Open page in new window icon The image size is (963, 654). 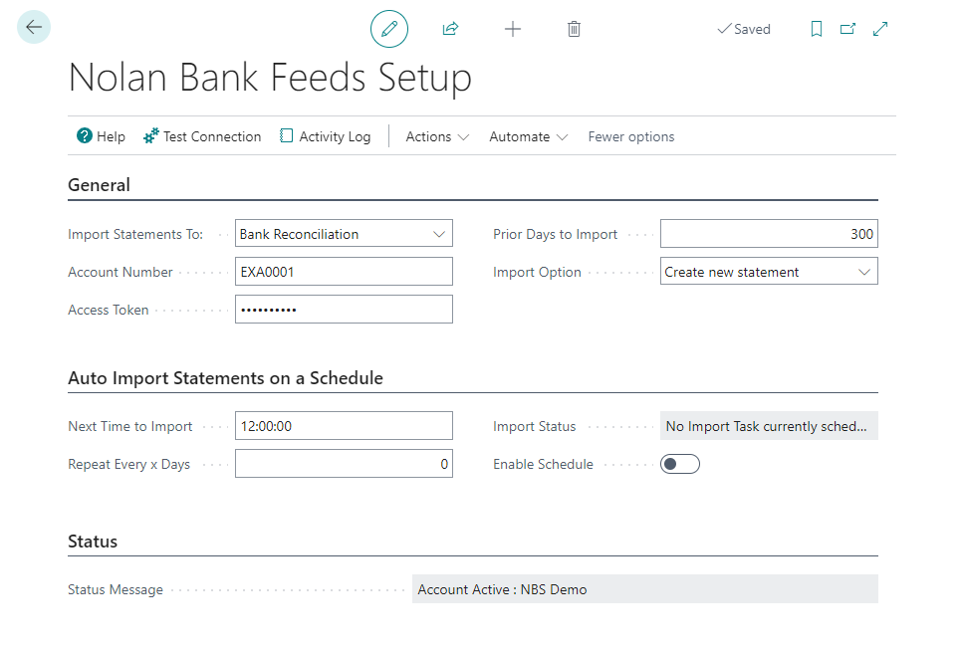click(x=847, y=29)
